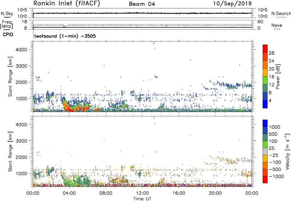Click the '18' frequency axis tick
The image size is (291, 201).
tap(24, 22)
